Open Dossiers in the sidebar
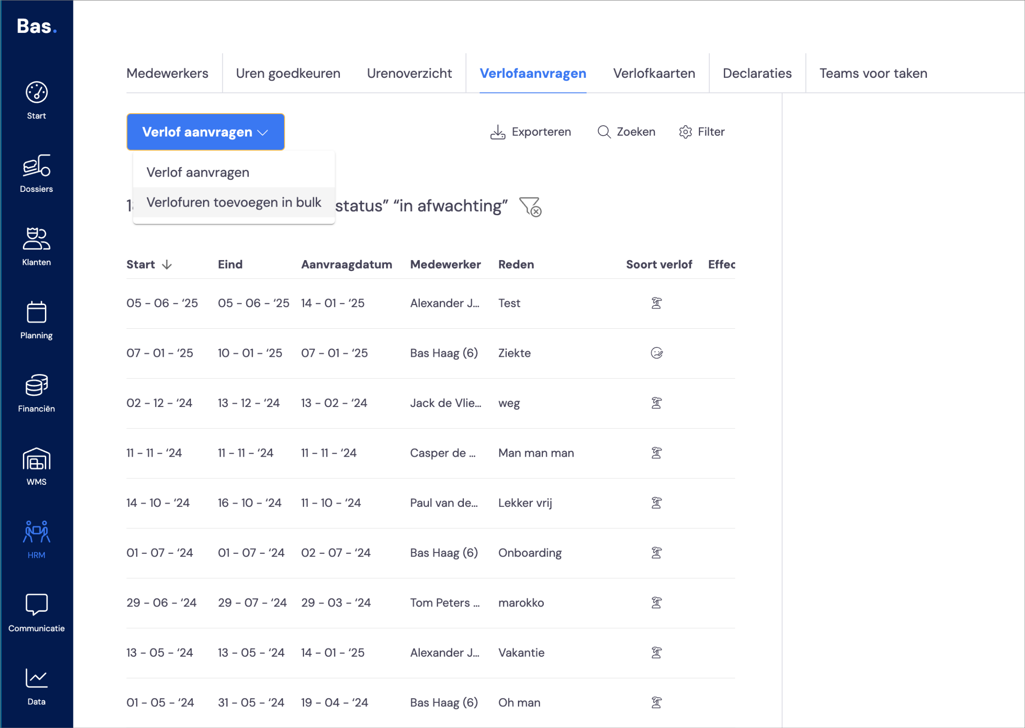The width and height of the screenshot is (1025, 728). click(x=36, y=174)
